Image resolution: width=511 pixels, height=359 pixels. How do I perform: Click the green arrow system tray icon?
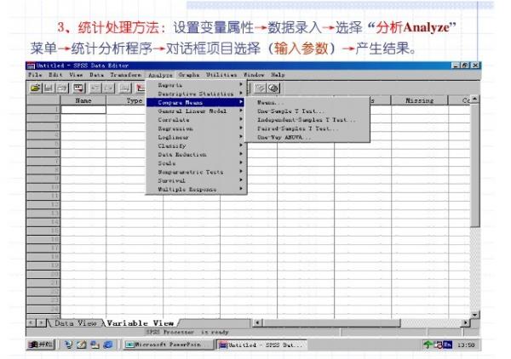(428, 345)
